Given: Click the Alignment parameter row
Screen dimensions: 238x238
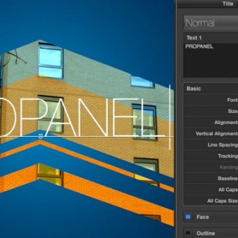Looking at the screenshot, I should pyautogui.click(x=211, y=122).
